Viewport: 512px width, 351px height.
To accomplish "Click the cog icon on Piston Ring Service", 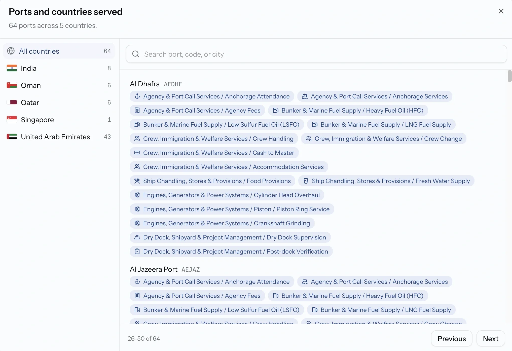I will tap(137, 209).
